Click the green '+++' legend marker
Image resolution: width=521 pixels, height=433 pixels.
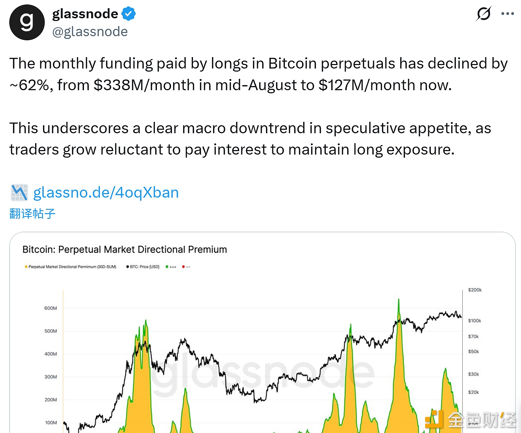pos(167,266)
